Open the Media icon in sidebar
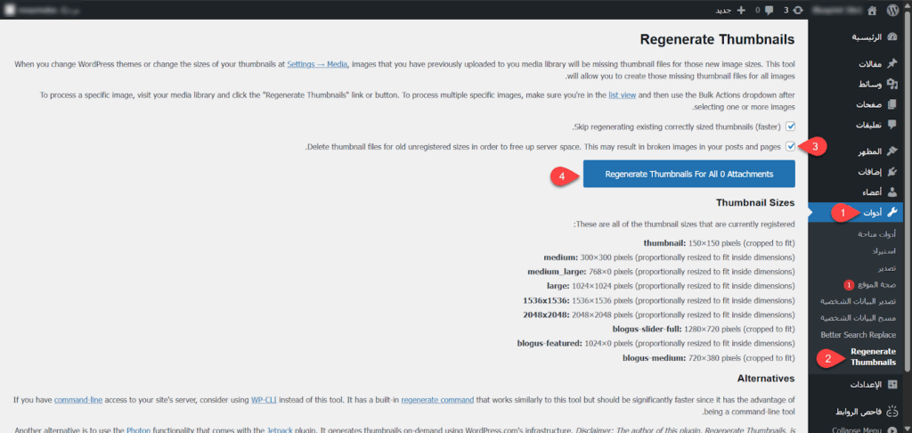The width and height of the screenshot is (912, 433). coord(892,84)
